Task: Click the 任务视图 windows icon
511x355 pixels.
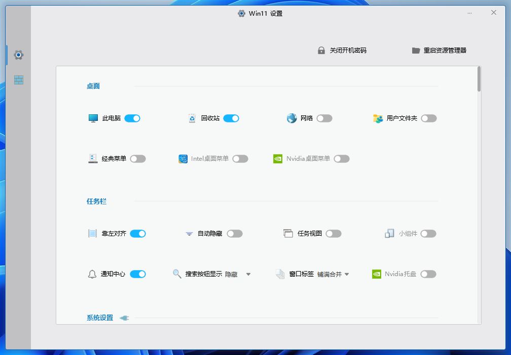Action: 288,234
